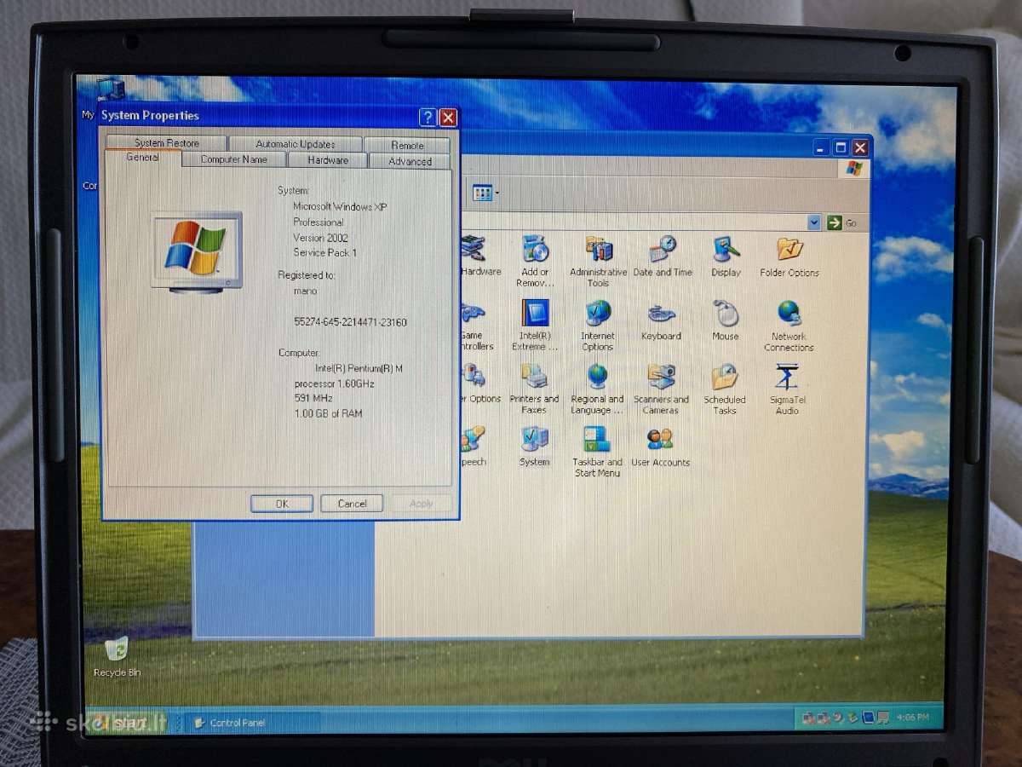Screen dimensions: 1022x767
Task: Switch to the System Restore tab
Action: pyautogui.click(x=166, y=143)
